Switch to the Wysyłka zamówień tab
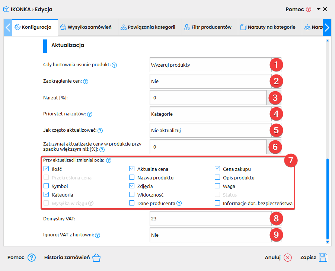This screenshot has width=335, height=271. click(86, 27)
